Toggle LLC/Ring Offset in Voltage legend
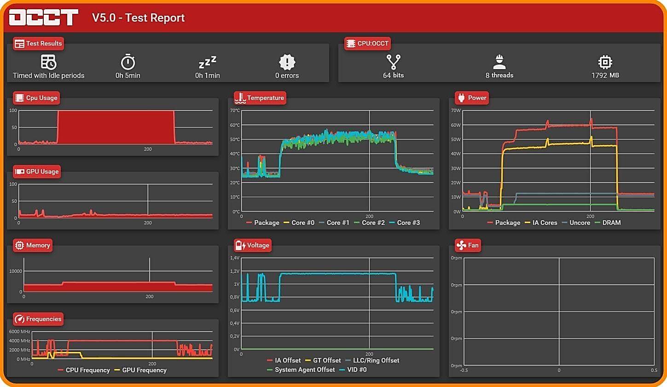This screenshot has width=667, height=387. point(372,360)
